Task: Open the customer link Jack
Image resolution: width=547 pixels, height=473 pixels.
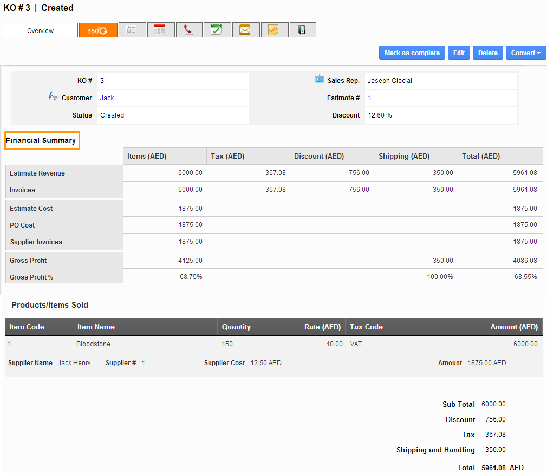Action: [106, 98]
